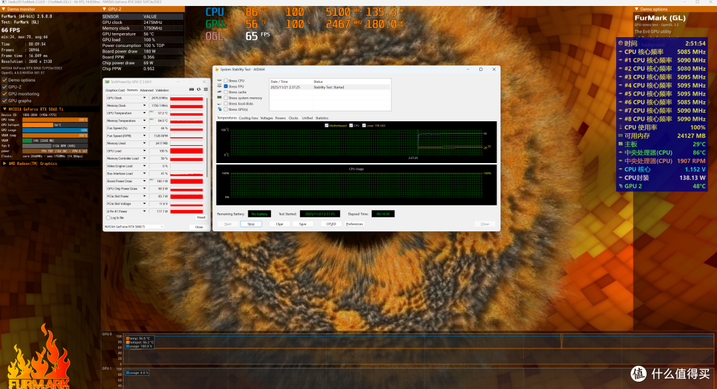Open Board Power Draw sensor dropdown
The width and height of the screenshot is (717, 389).
145,182
